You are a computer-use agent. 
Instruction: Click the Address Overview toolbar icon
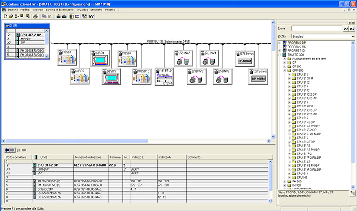point(77,16)
